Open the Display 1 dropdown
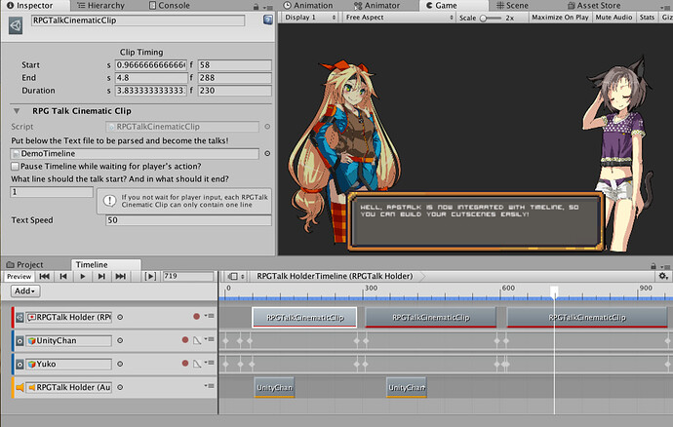The height and width of the screenshot is (427, 673). click(310, 18)
